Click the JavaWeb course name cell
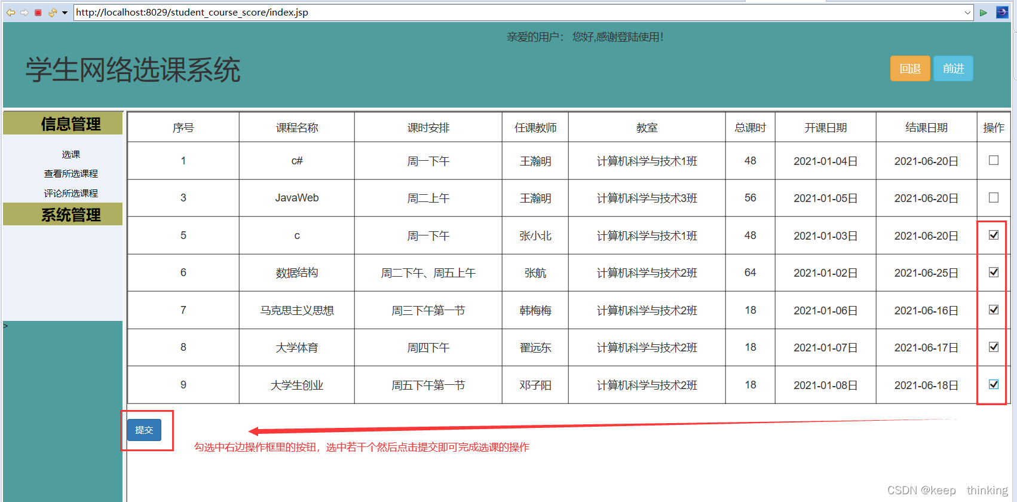1017x502 pixels. point(297,198)
